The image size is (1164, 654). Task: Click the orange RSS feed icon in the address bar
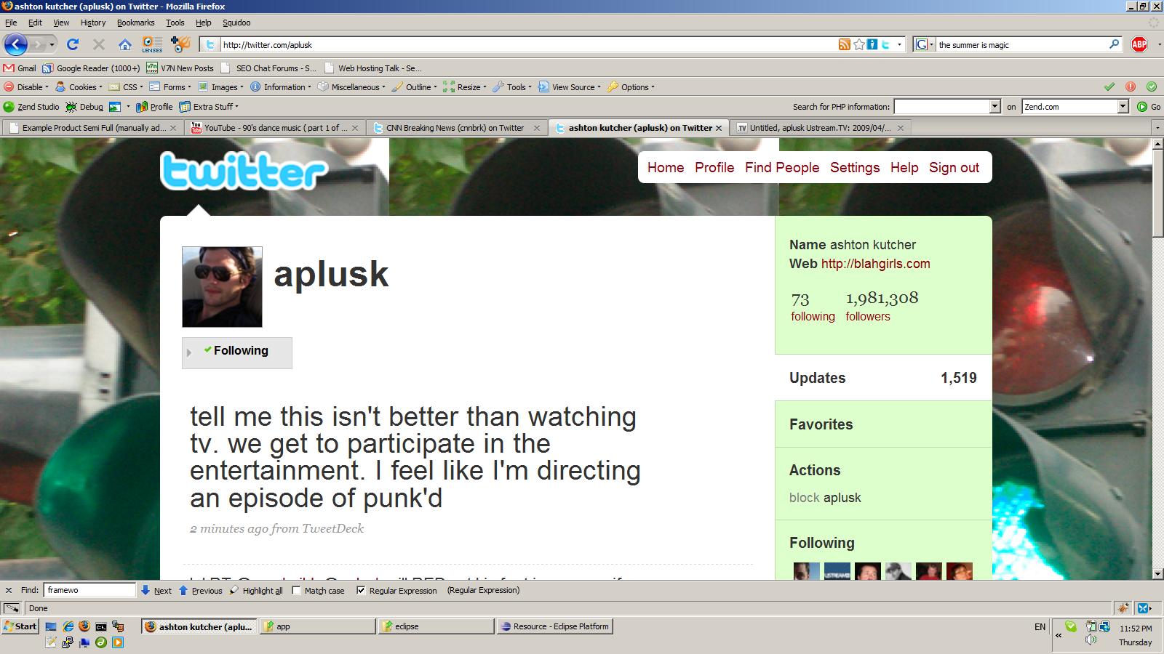point(844,44)
